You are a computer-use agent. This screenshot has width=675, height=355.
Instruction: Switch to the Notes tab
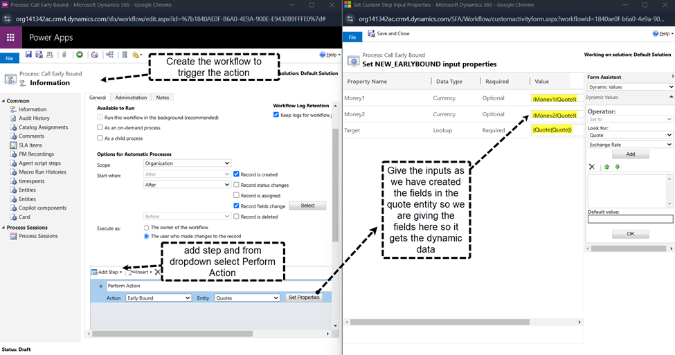point(162,98)
